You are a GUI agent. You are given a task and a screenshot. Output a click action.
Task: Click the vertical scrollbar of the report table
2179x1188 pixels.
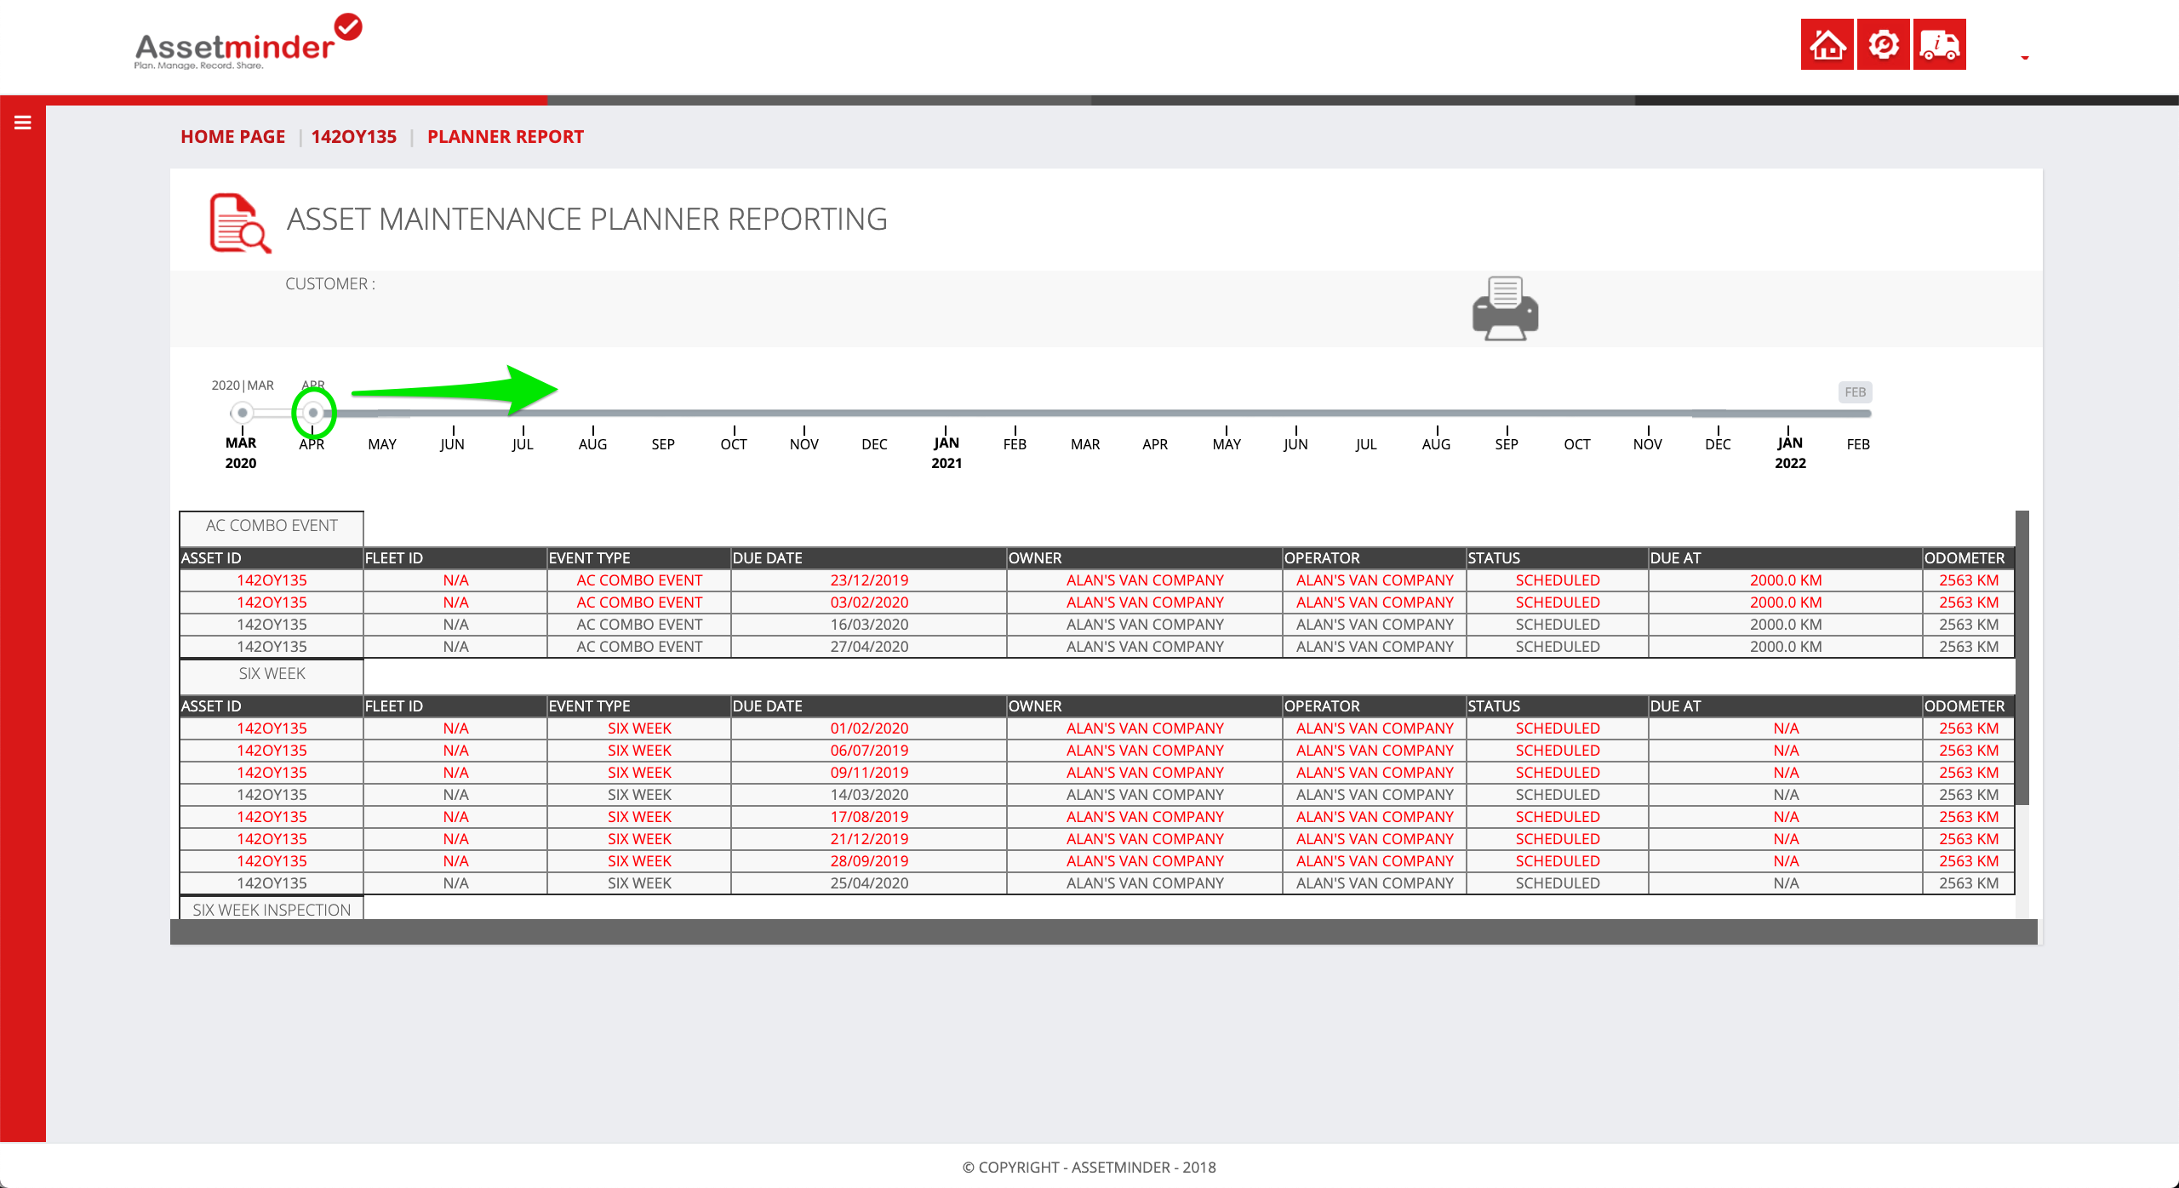(x=2022, y=657)
